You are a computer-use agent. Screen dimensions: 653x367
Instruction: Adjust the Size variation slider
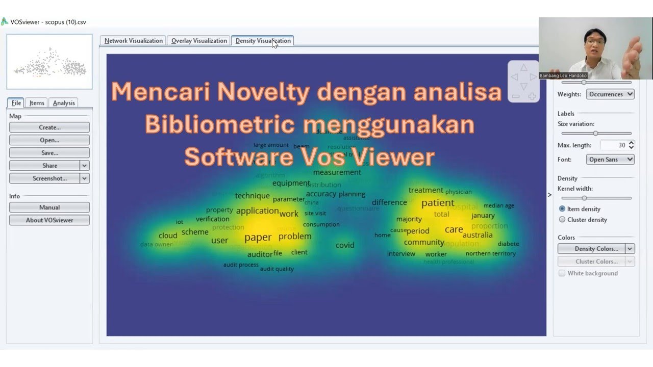[595, 133]
